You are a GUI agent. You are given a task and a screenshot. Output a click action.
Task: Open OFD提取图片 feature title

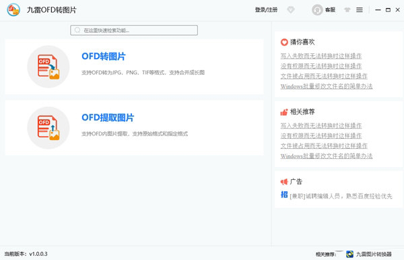click(x=108, y=117)
